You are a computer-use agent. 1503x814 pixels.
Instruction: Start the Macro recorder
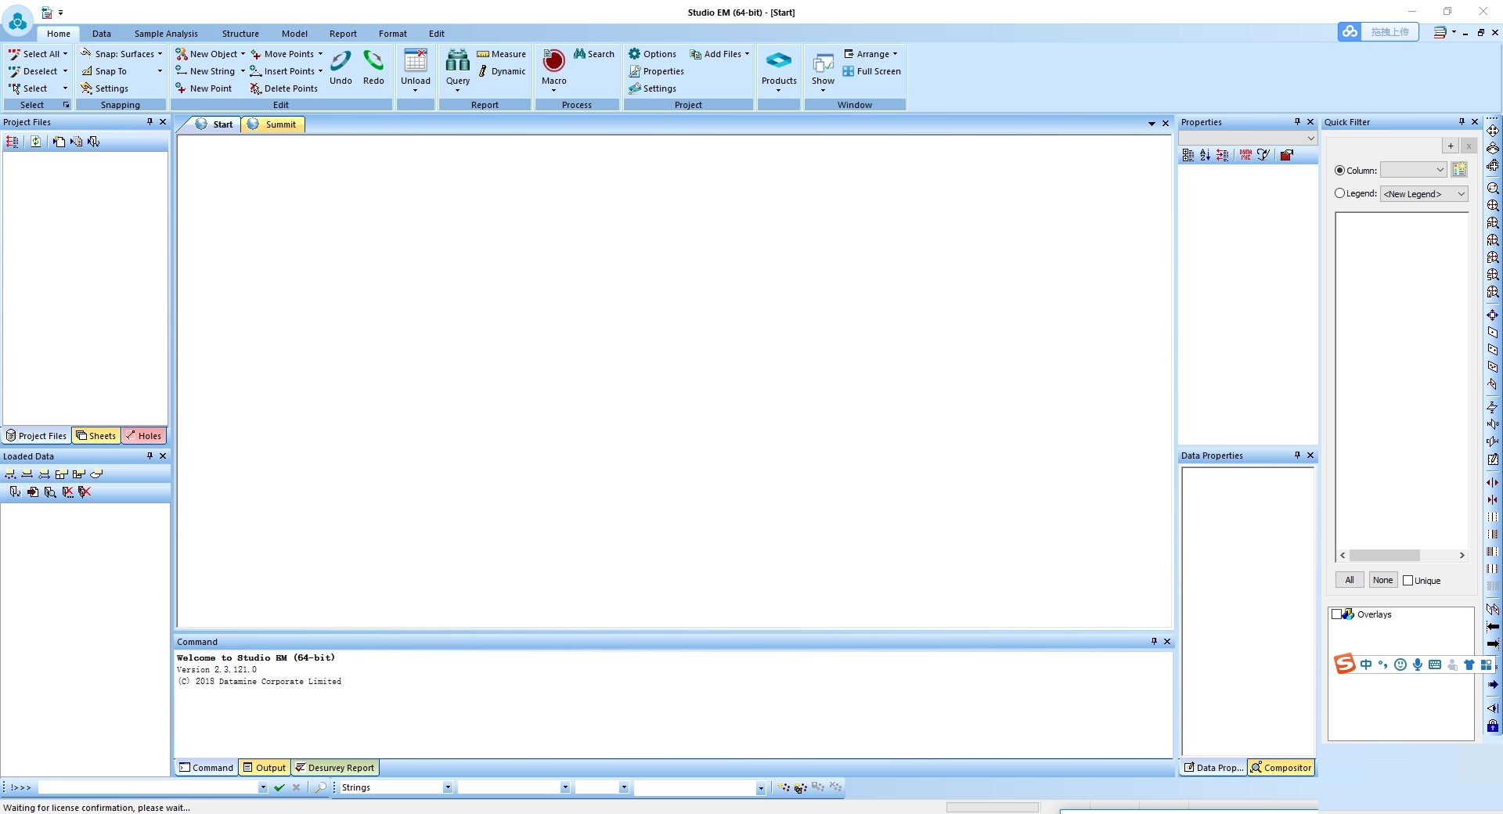(554, 70)
